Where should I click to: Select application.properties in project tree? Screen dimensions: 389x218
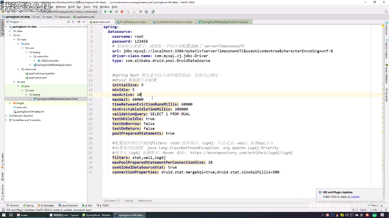pyautogui.click(x=42, y=74)
